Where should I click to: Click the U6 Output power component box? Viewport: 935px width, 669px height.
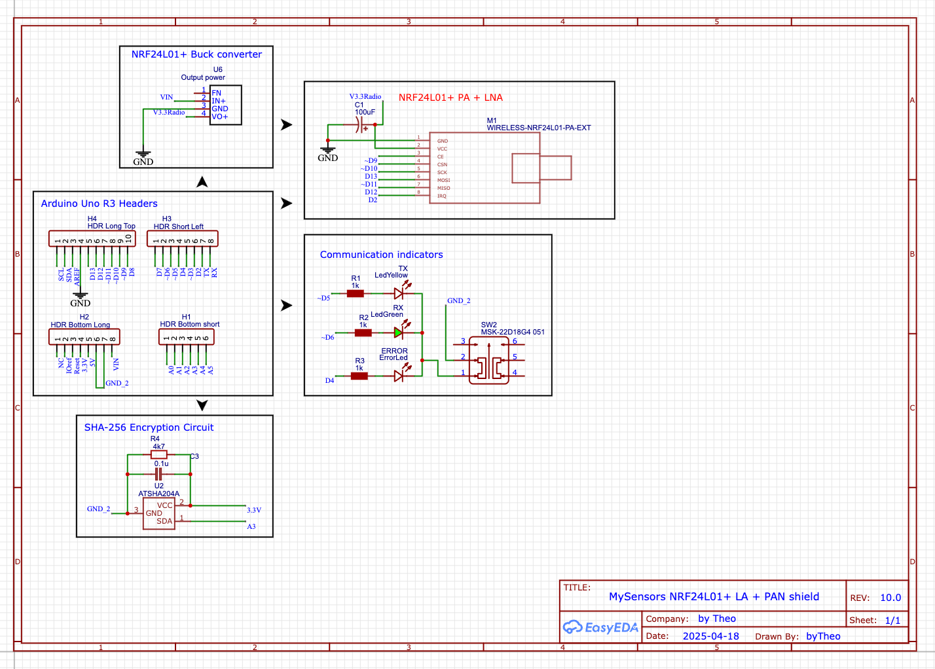point(226,105)
